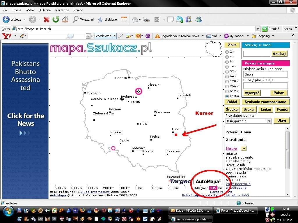Click the Szukanie zaawansowane button
298x223 pixels.
pos(265,102)
